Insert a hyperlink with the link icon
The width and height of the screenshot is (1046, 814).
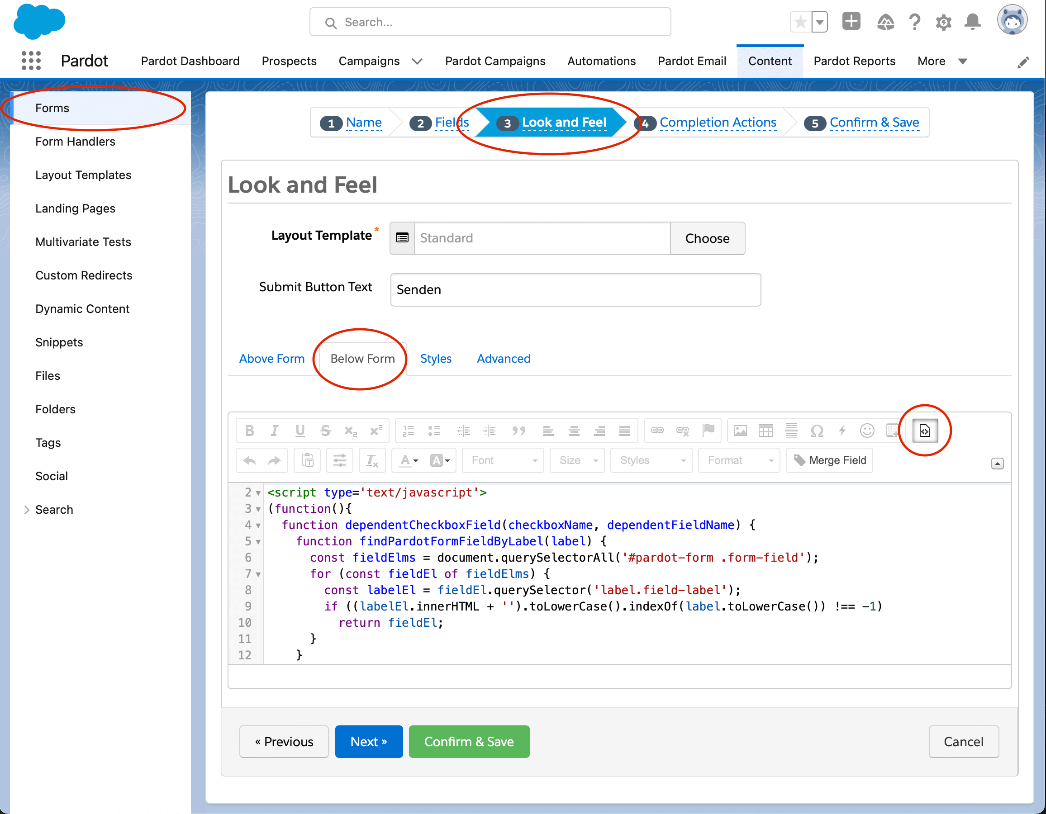pyautogui.click(x=657, y=431)
